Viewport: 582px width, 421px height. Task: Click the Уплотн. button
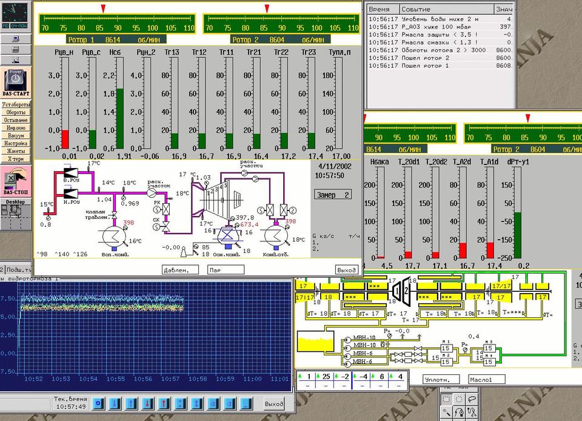click(441, 380)
